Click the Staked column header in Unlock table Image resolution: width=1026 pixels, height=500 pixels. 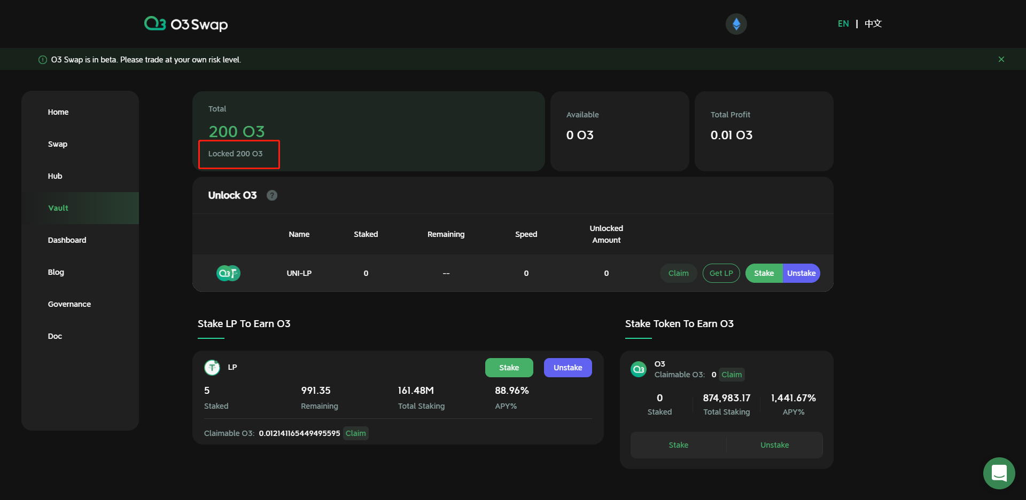[366, 234]
